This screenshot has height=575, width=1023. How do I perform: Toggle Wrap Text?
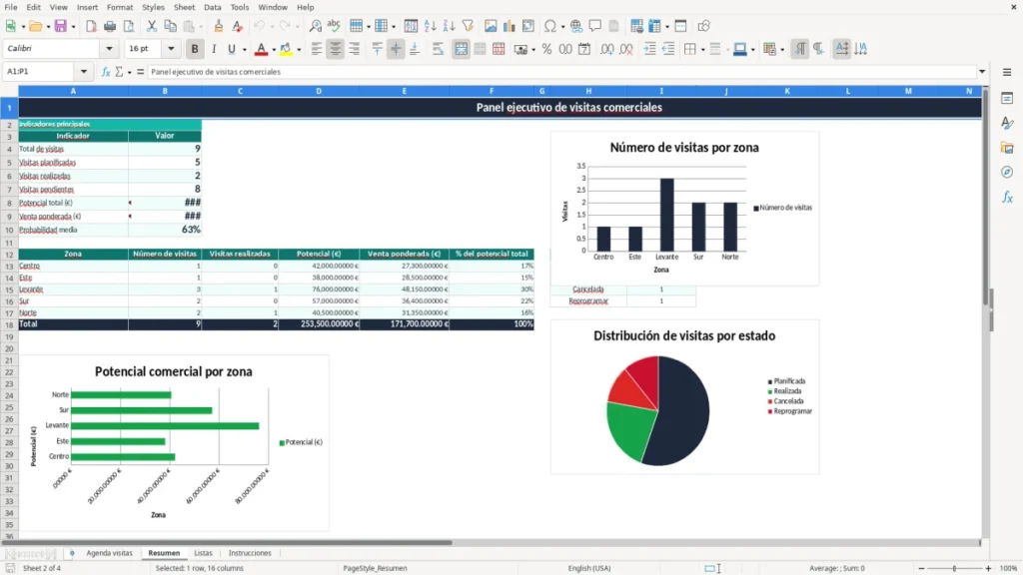coord(438,49)
